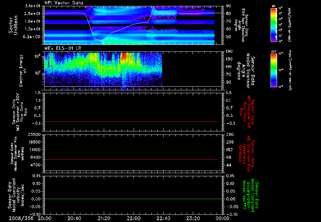Click the NF flux color bar
The height and width of the screenshot is (222, 321).
coord(274,24)
